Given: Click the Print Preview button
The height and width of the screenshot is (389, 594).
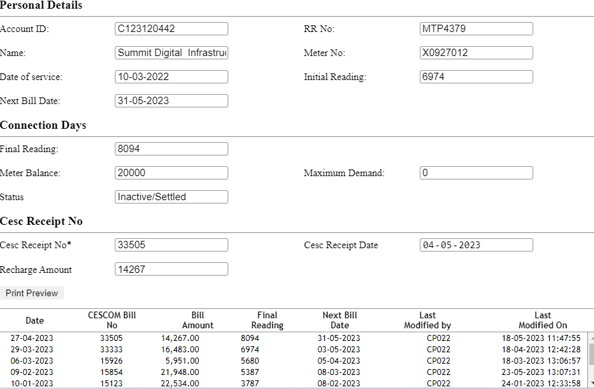Looking at the screenshot, I should [x=32, y=293].
